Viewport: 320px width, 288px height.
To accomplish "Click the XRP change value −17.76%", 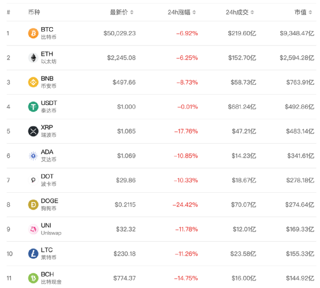I will coord(186,131).
